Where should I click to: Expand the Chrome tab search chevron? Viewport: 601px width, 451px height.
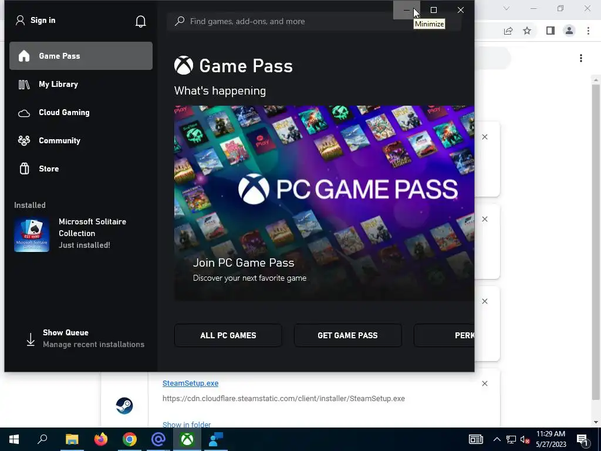tap(507, 8)
